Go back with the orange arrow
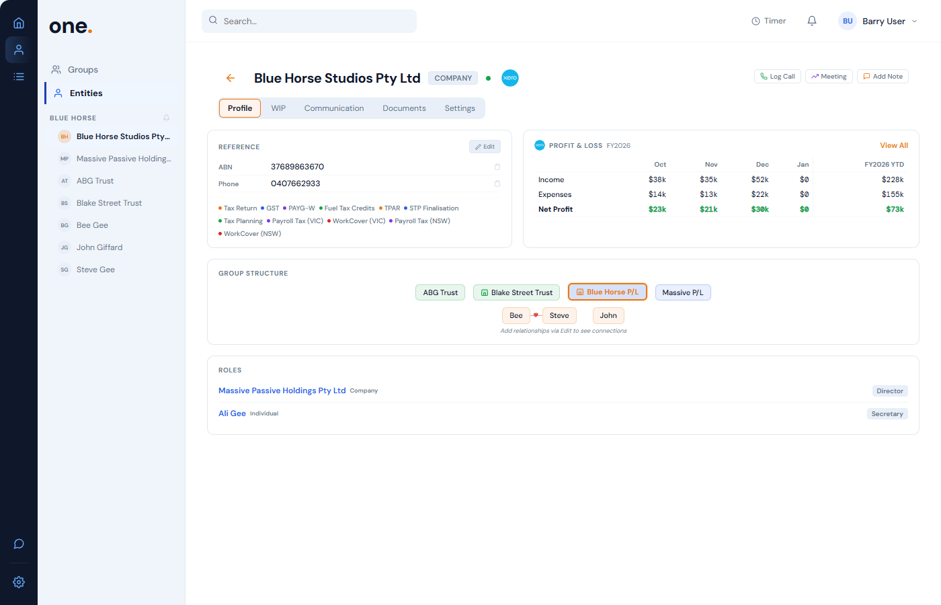This screenshot has height=605, width=941. 231,78
